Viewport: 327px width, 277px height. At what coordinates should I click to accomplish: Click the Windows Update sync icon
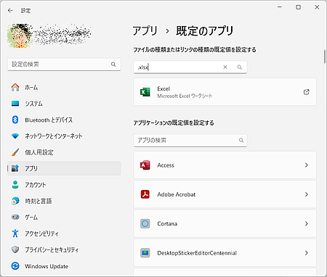[15, 266]
